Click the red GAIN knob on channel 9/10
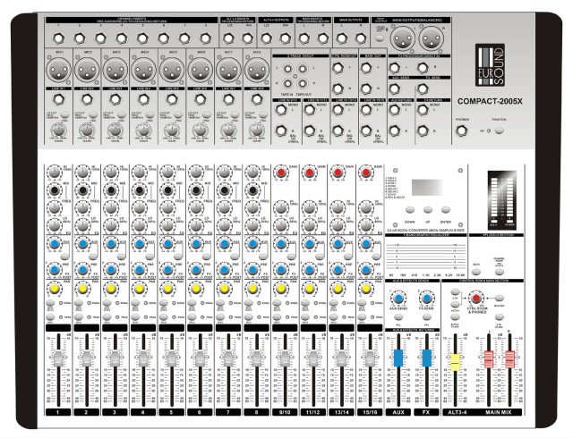 coord(280,173)
